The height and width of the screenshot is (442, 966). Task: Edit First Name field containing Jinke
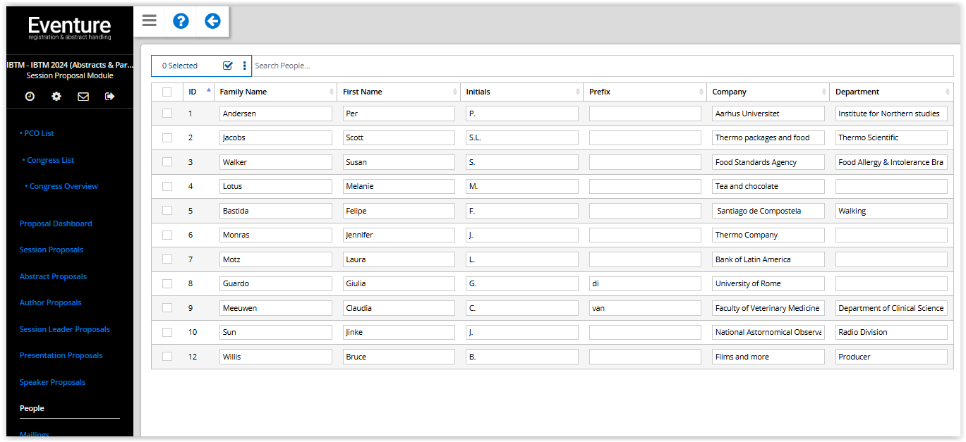point(399,332)
